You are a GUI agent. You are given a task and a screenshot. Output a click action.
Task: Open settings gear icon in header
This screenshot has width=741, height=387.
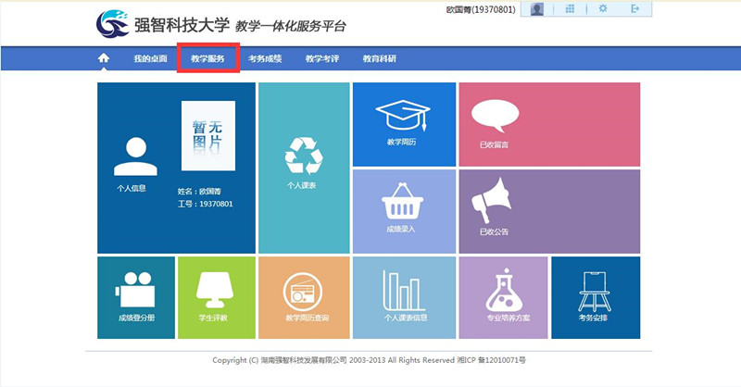[603, 8]
